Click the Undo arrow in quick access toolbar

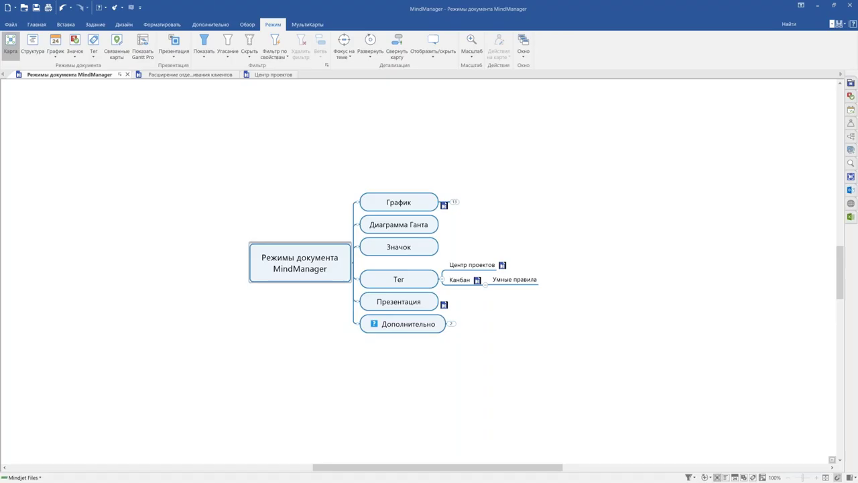[62, 7]
